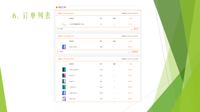Click Redmi K30 5G name in the 21:46:29 order
This screenshot has height=112, width=200.
click(x=73, y=93)
